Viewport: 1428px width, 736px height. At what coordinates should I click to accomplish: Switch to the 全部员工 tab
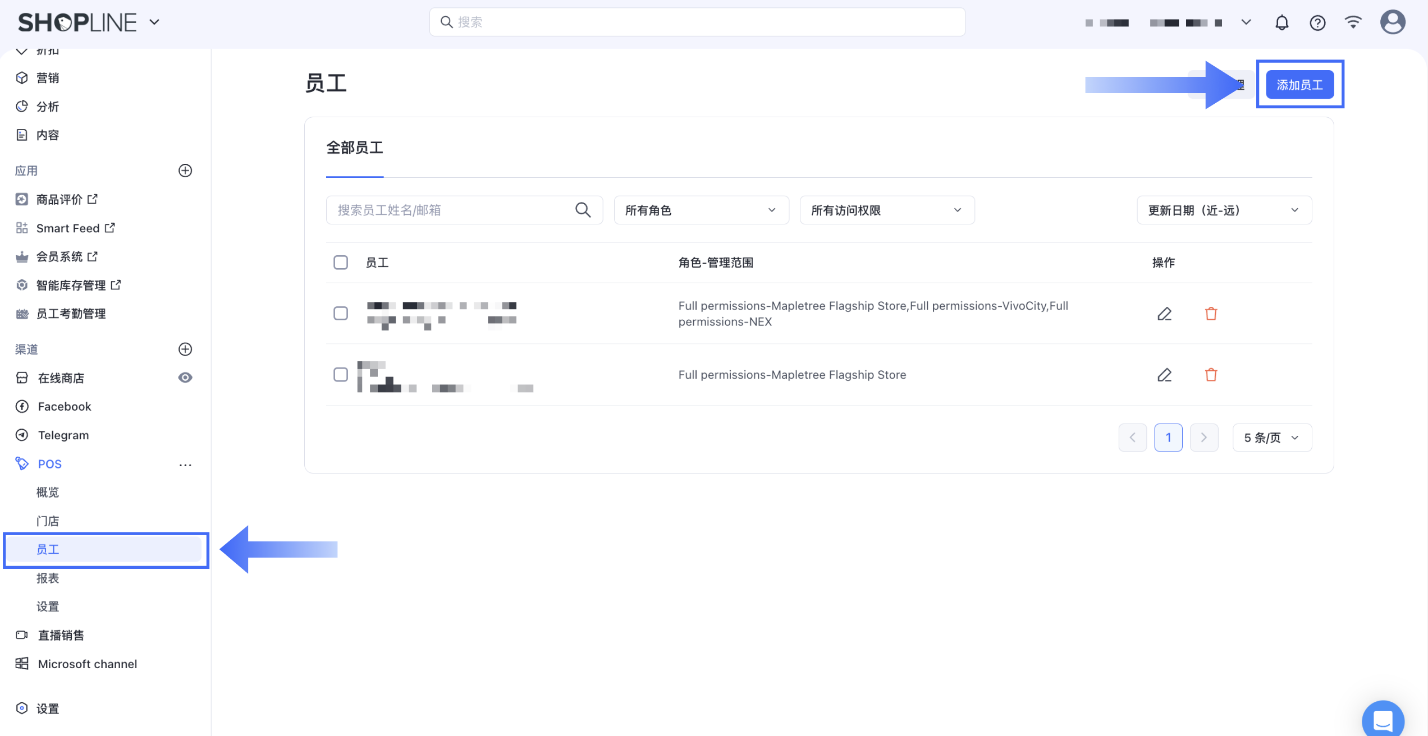pyautogui.click(x=355, y=148)
